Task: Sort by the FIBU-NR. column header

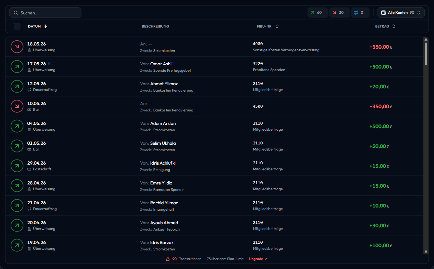Action: [x=268, y=27]
